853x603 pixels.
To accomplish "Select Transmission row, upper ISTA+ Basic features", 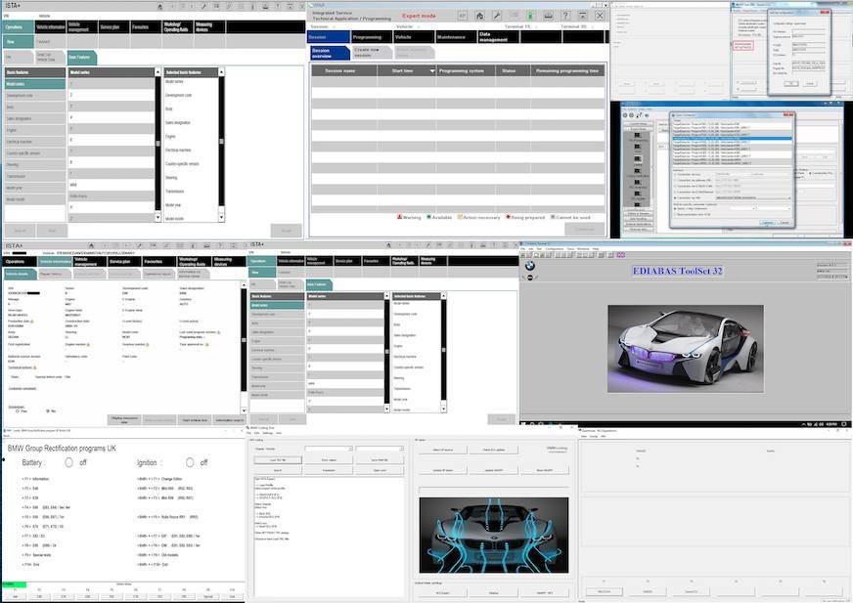I will [x=34, y=176].
